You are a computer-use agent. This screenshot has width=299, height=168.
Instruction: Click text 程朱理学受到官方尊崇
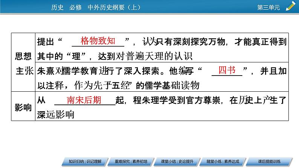tap(177, 100)
